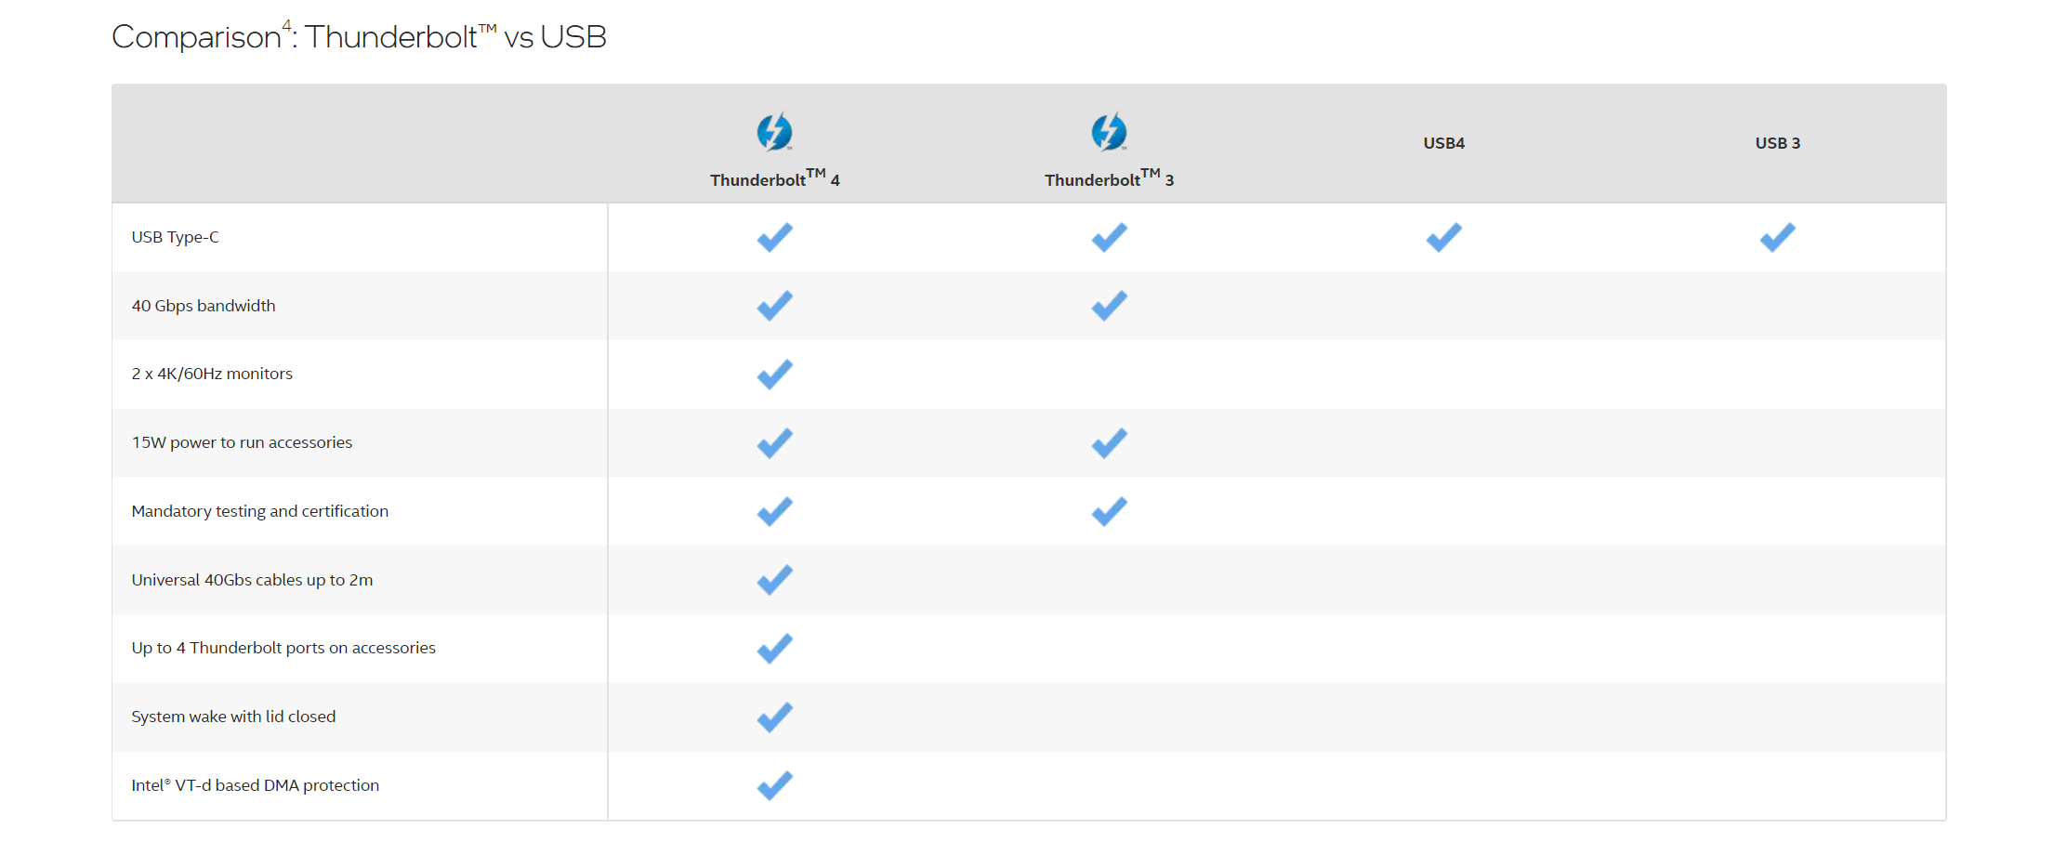The height and width of the screenshot is (868, 2067).
Task: Click 15W power checkmark under Thunderbolt 3
Action: tap(1109, 442)
